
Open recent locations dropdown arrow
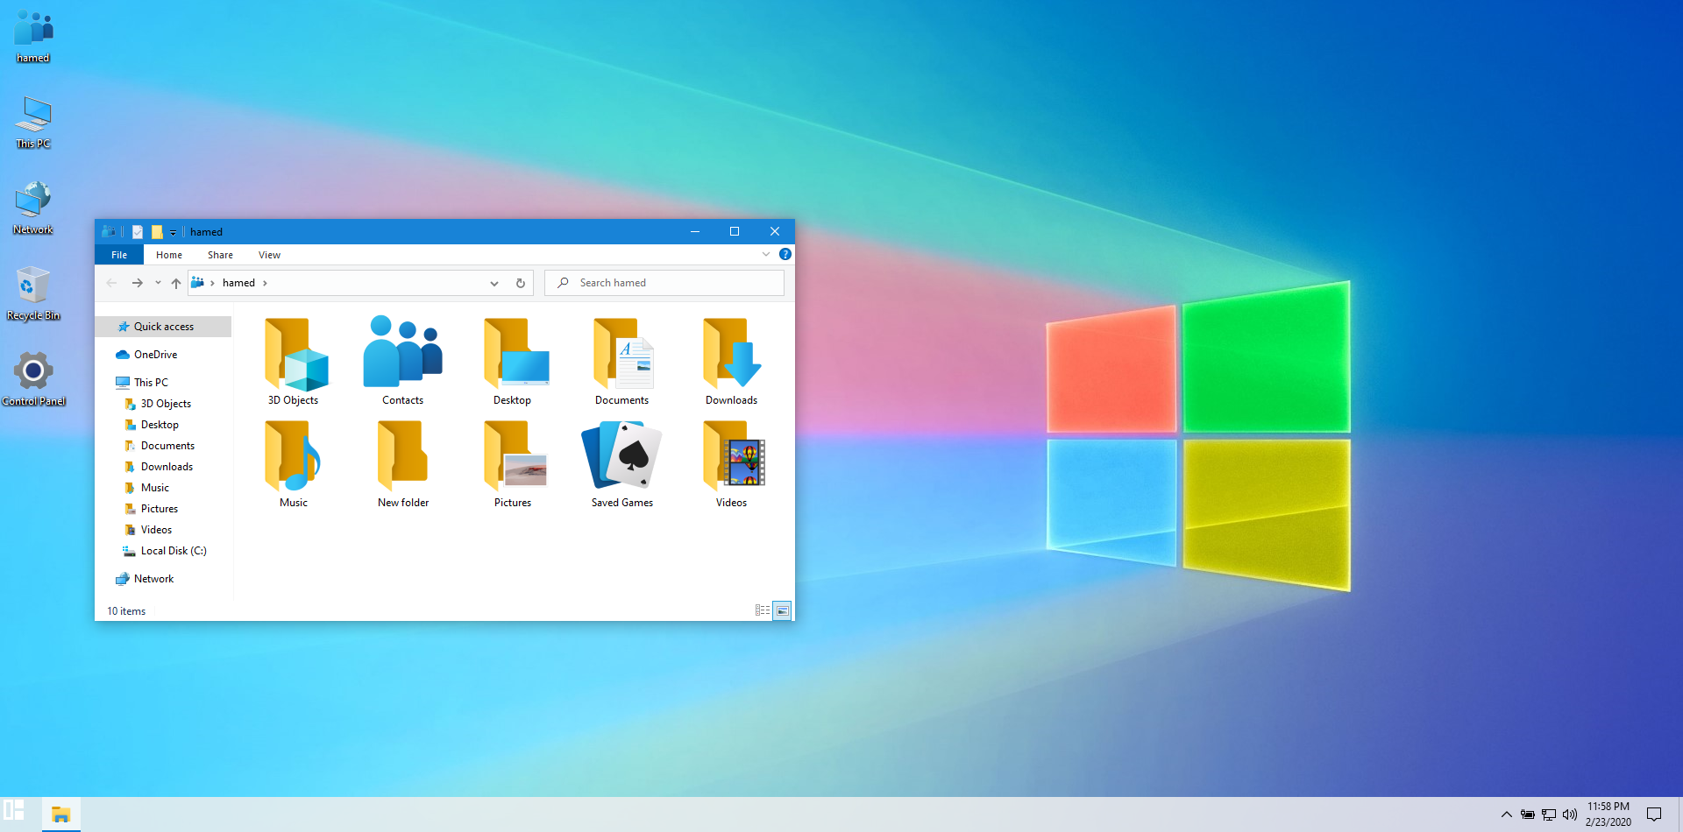pos(158,283)
